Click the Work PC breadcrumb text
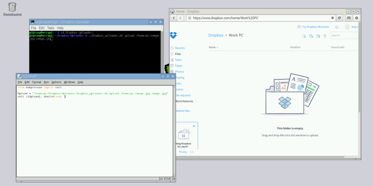The width and height of the screenshot is (373, 186). pos(236,35)
